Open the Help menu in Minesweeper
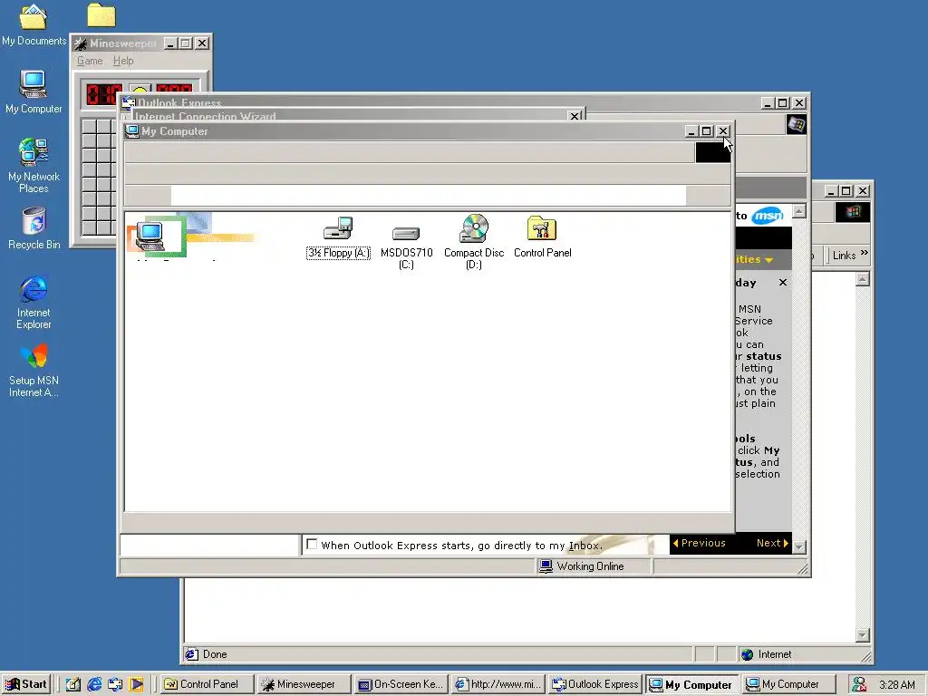928x696 pixels. click(x=123, y=61)
